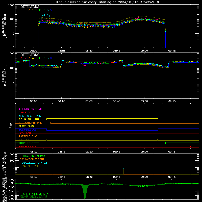Click the PARTICLE_FLAG label
Image resolution: width=202 pixels, height=202 pixels.
[x=28, y=136]
